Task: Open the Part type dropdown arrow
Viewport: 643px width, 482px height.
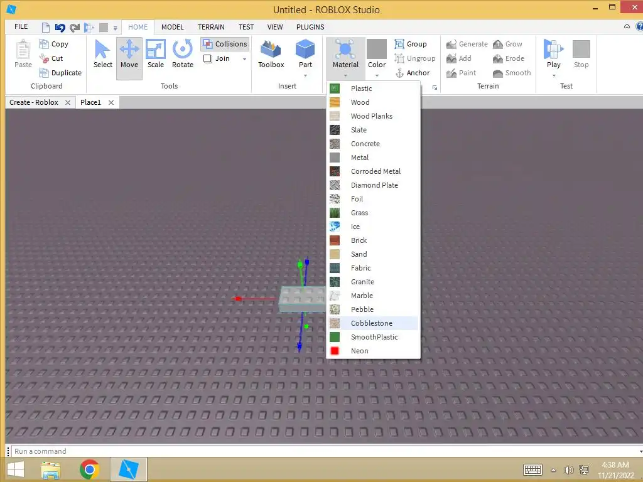Action: [305, 75]
